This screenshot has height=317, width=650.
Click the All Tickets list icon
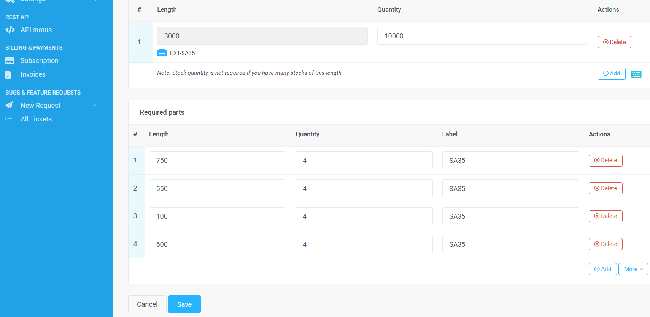click(x=9, y=119)
